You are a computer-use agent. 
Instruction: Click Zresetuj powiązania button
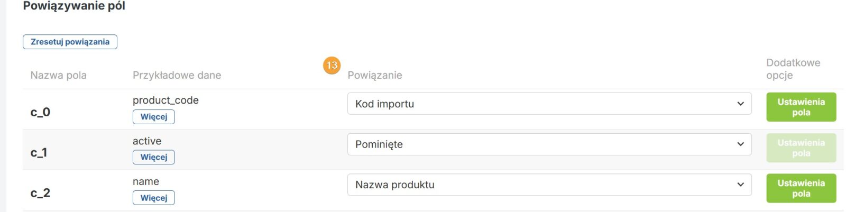70,42
